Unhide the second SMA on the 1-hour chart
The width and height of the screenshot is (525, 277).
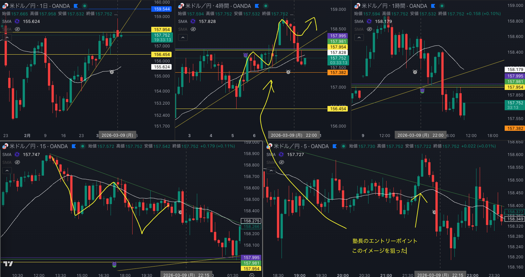[x=369, y=29]
